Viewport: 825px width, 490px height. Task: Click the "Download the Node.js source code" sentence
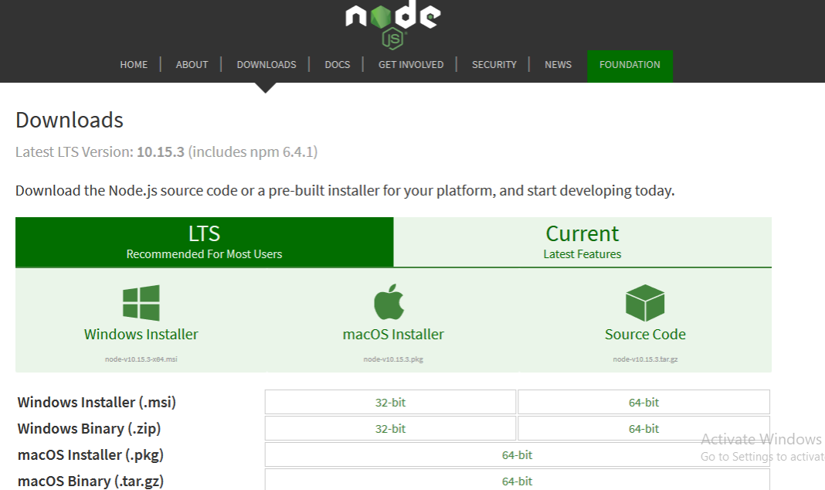pyautogui.click(x=345, y=191)
